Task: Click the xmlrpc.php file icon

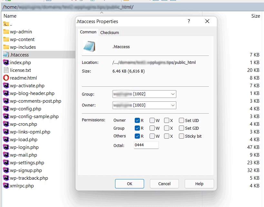Action: pos(6,186)
